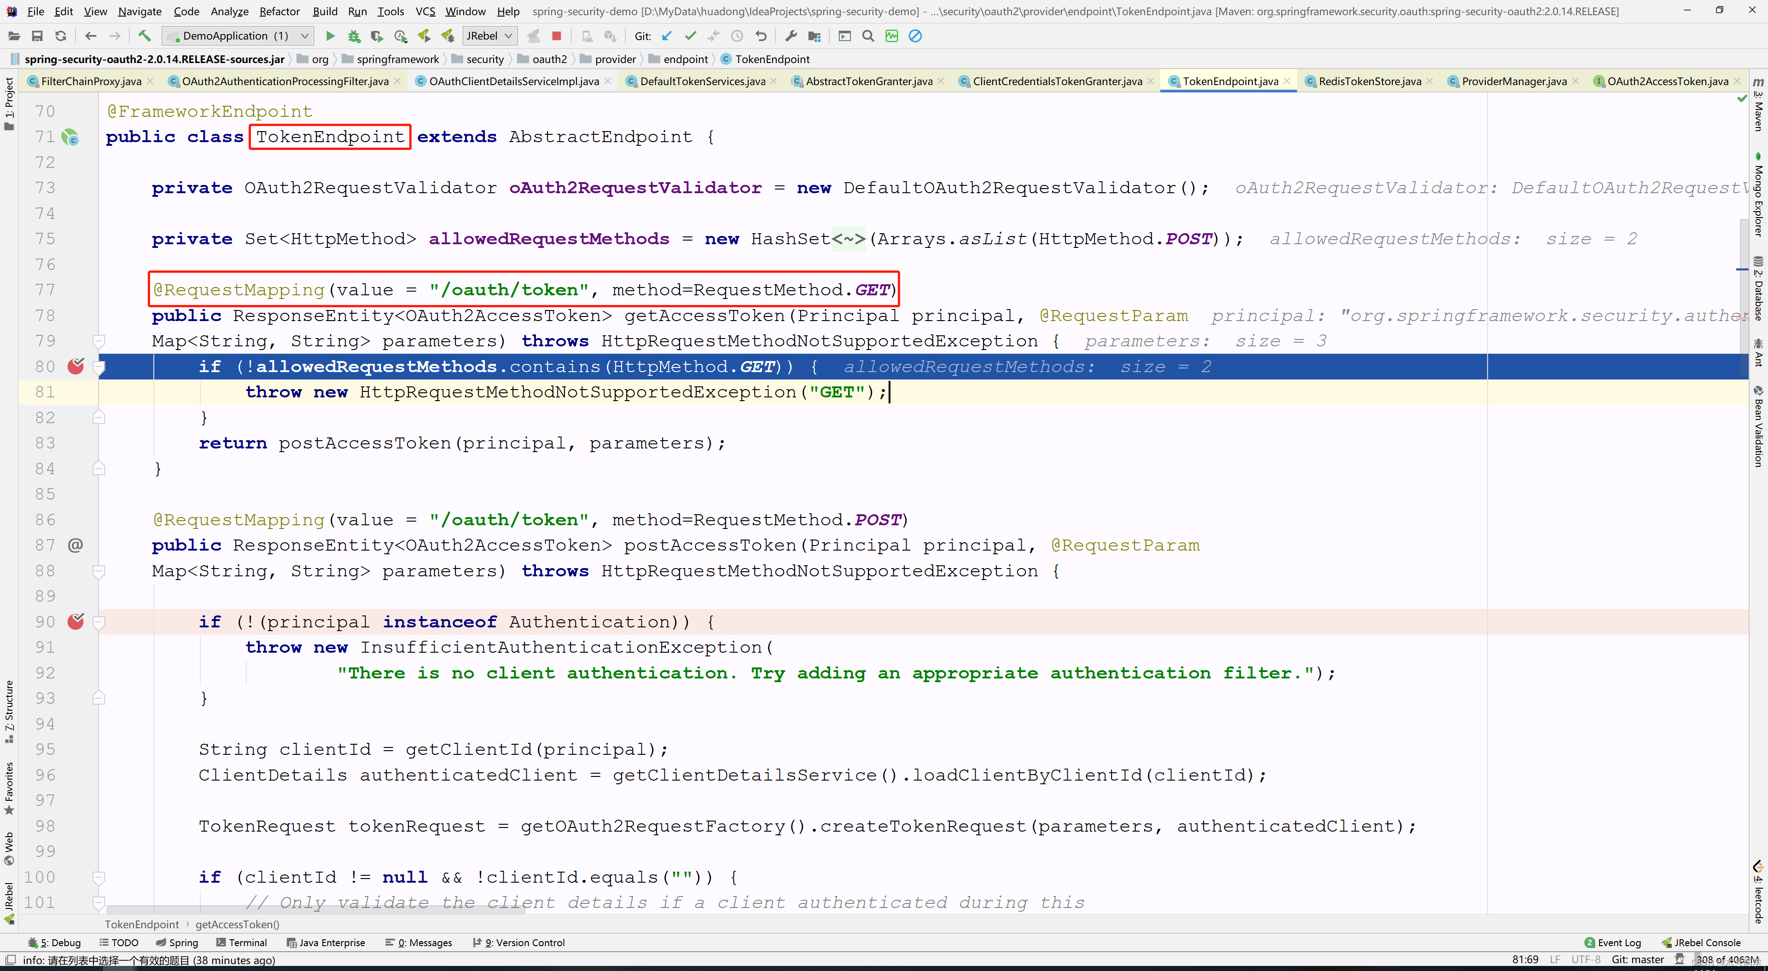Image resolution: width=1768 pixels, height=971 pixels.
Task: Open settings with the wrench icon
Action: pos(791,36)
